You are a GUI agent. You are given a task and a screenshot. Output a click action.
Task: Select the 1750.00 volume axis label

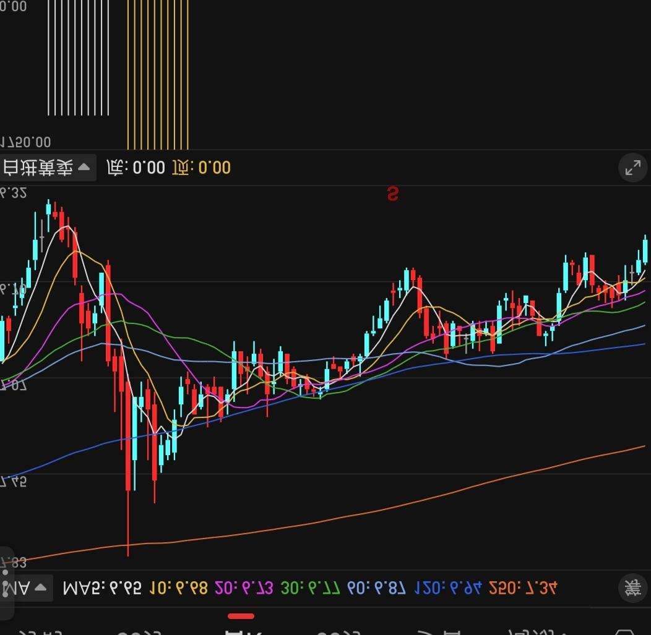[25, 143]
